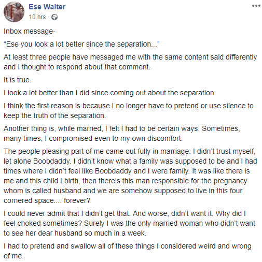Click the quoted "Ese you look a lot better" line

(x=81, y=45)
